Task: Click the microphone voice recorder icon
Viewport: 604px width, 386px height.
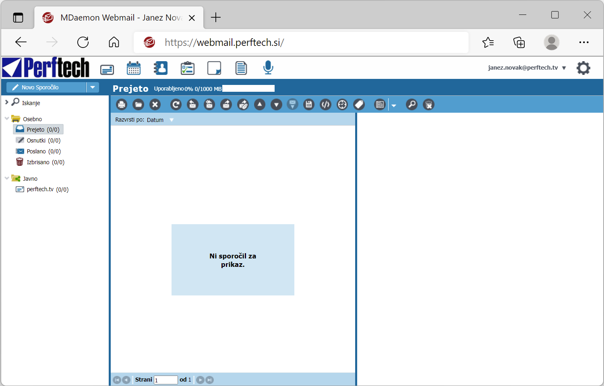Action: tap(268, 68)
